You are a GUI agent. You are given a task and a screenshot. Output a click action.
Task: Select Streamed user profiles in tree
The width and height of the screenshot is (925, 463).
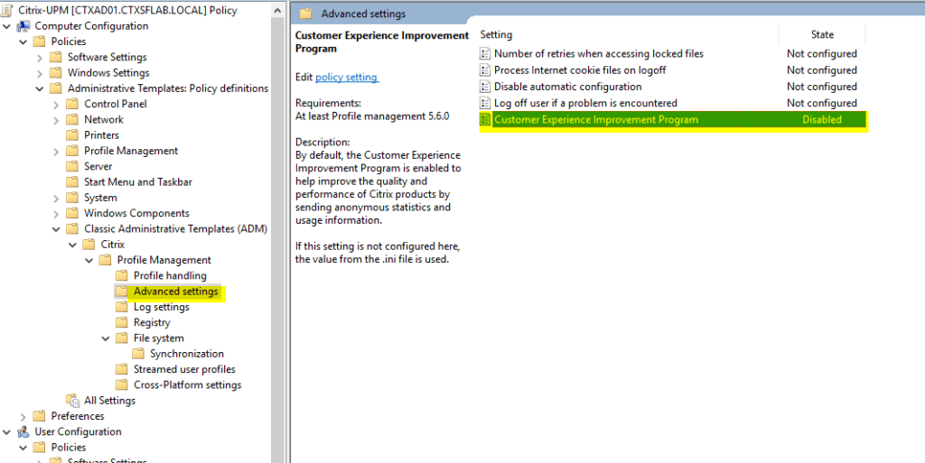(184, 369)
